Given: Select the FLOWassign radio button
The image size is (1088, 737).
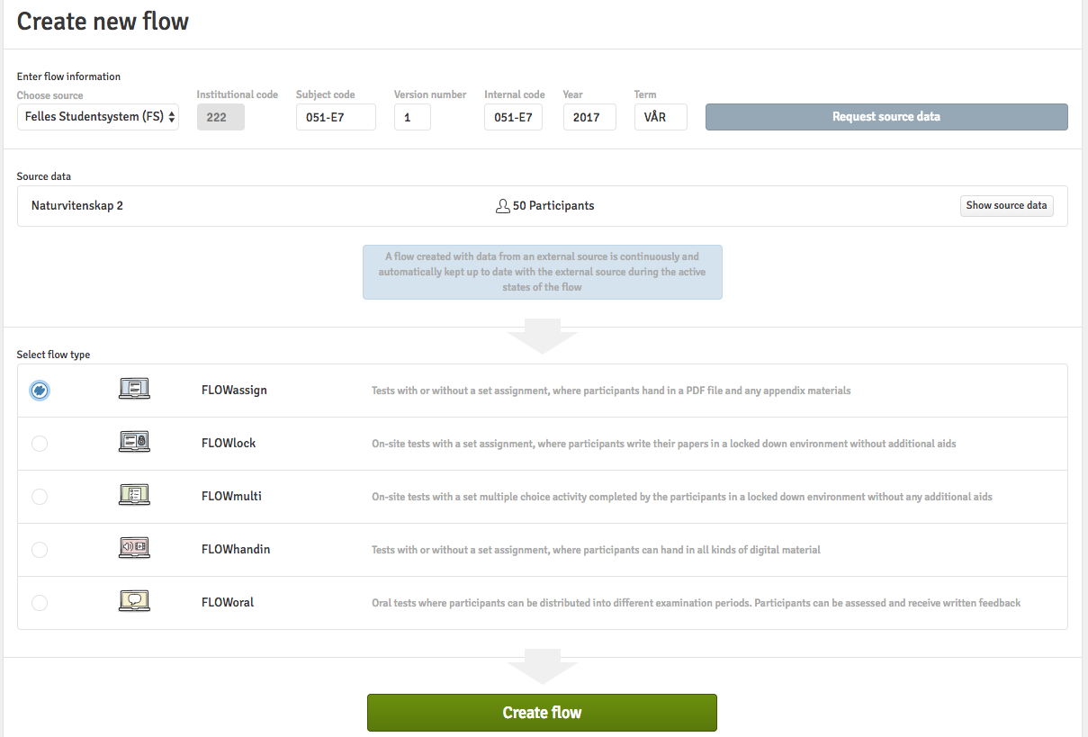Looking at the screenshot, I should click(40, 391).
